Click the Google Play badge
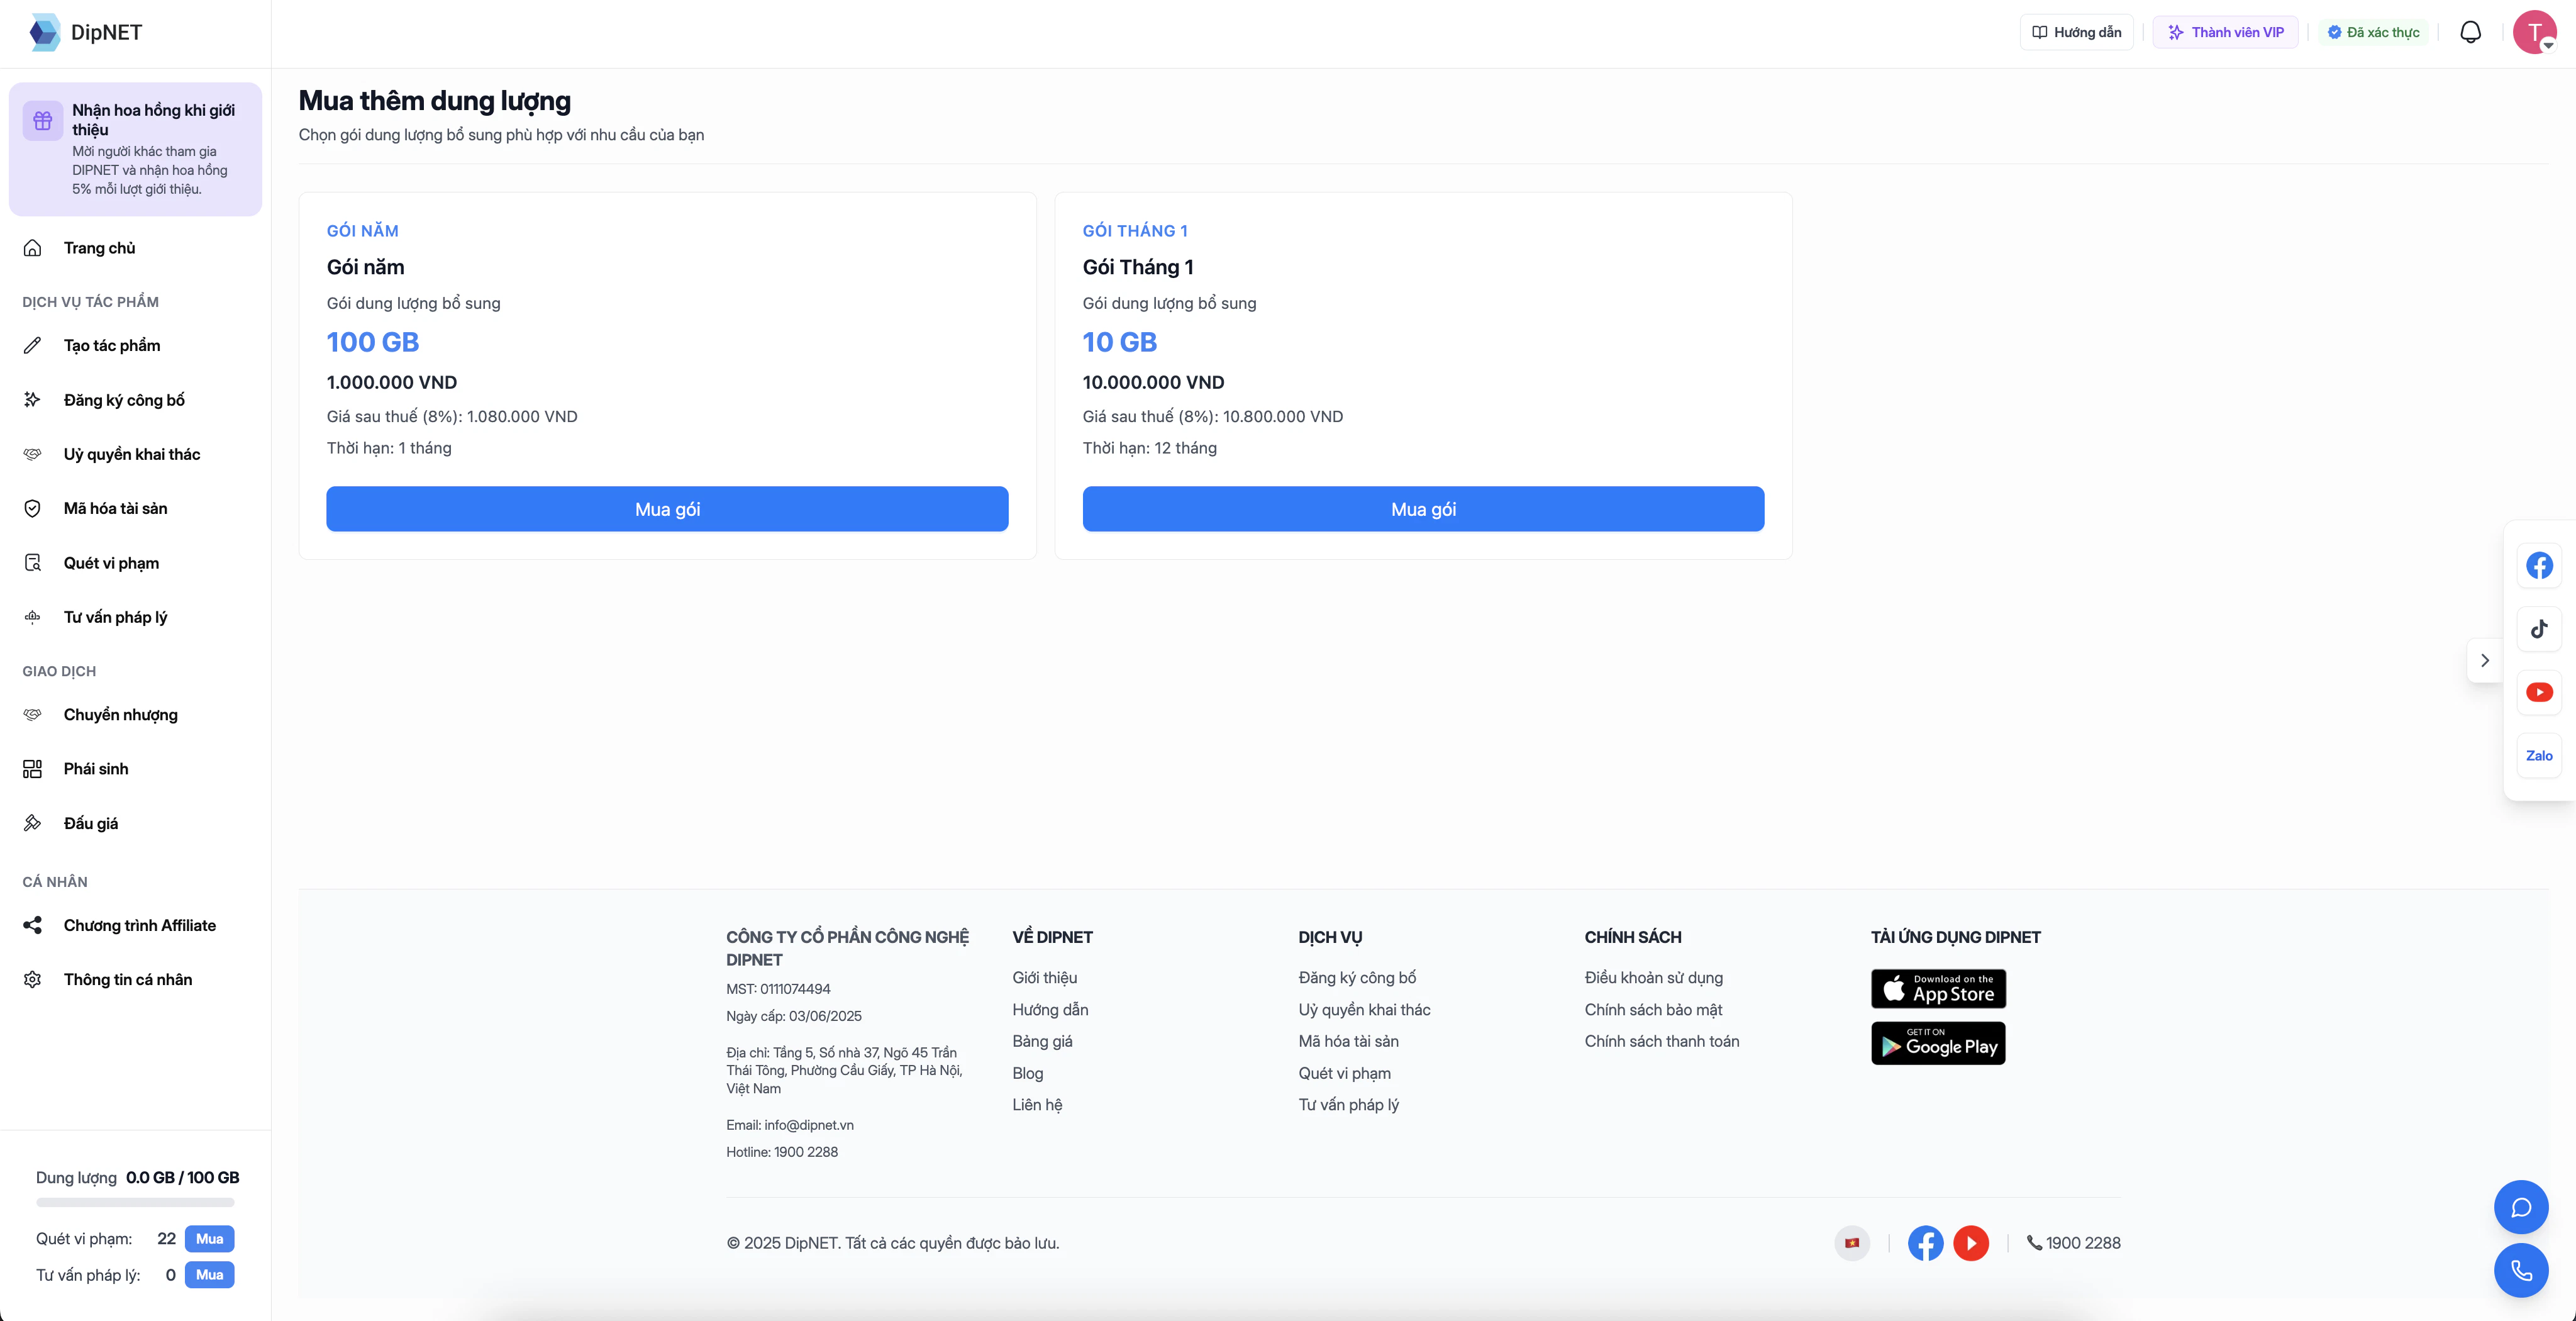This screenshot has height=1321, width=2576. (x=1938, y=1043)
